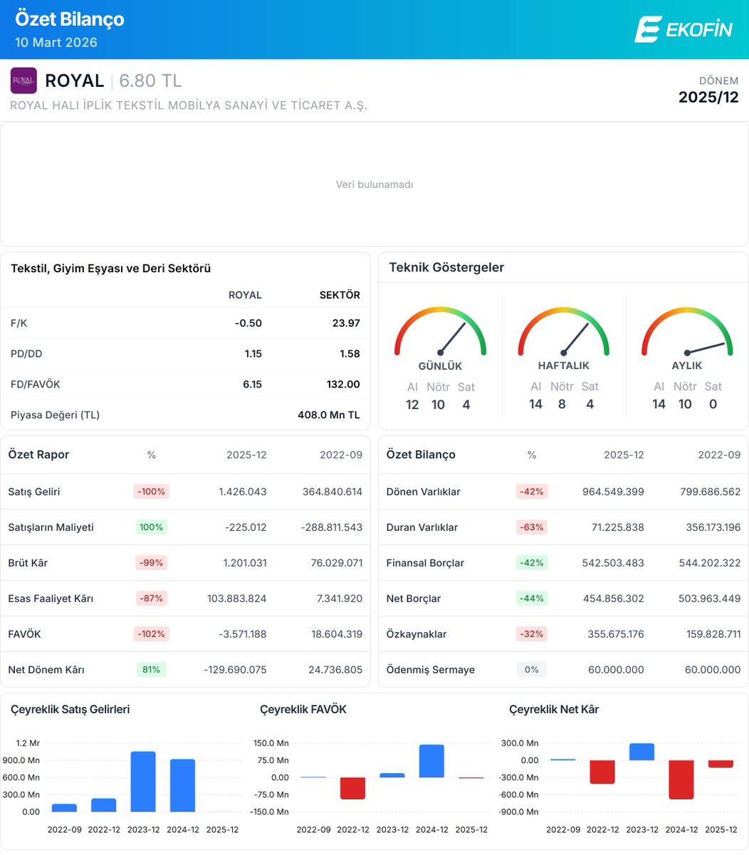Click the EKOFIN logo
Image resolution: width=749 pixels, height=855 pixels.
click(683, 29)
